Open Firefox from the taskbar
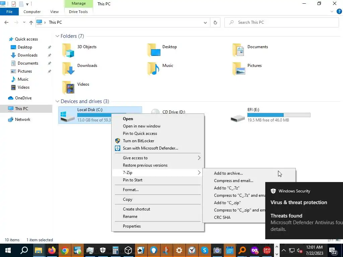The height and width of the screenshot is (257, 343). 52,250
